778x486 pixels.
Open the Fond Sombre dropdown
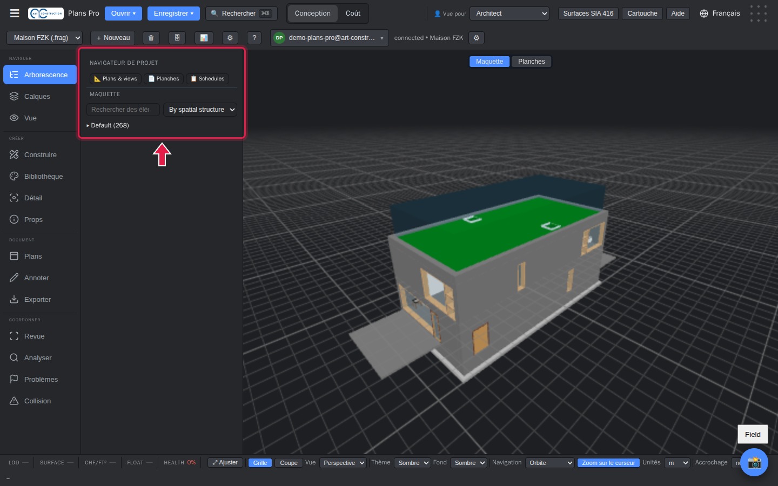(x=468, y=463)
